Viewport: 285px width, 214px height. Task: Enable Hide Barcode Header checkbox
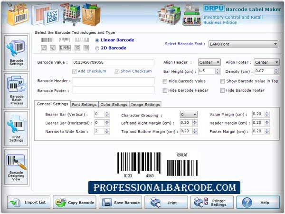(x=165, y=90)
